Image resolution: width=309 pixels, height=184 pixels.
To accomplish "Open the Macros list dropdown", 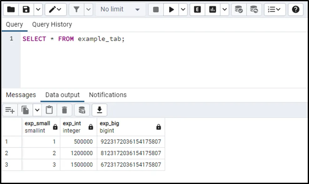I will click(x=274, y=9).
